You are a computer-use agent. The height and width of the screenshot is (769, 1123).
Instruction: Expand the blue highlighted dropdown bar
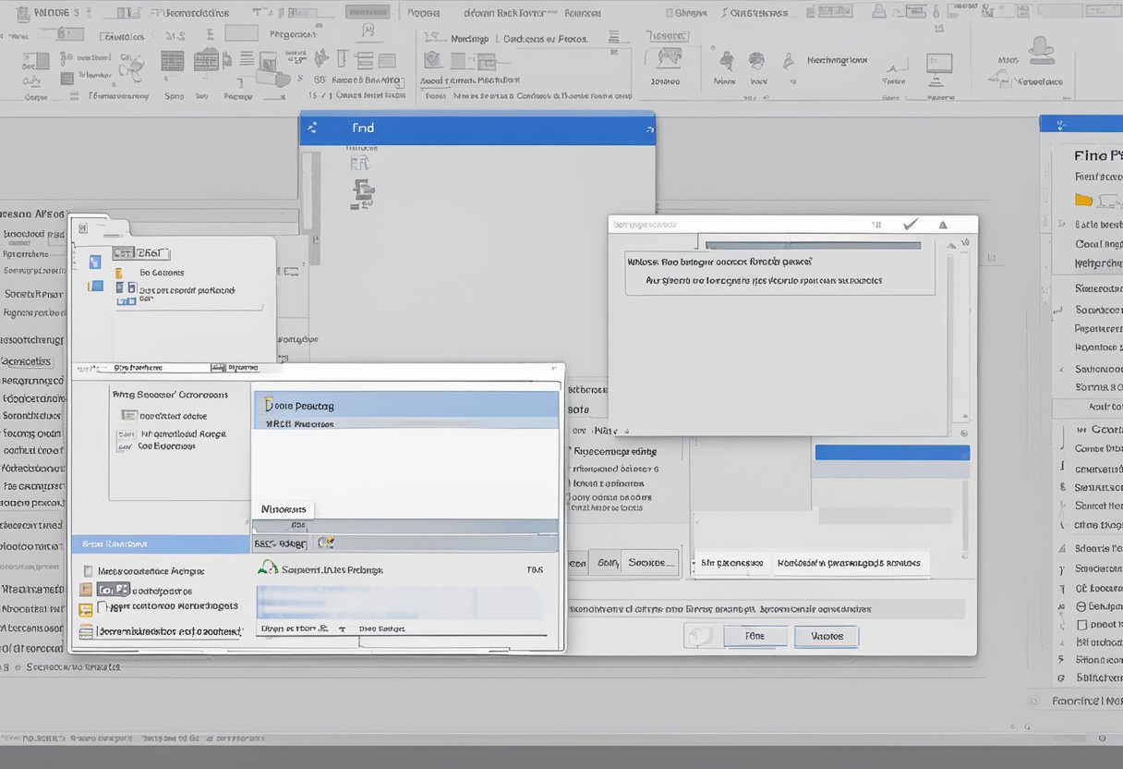(891, 452)
